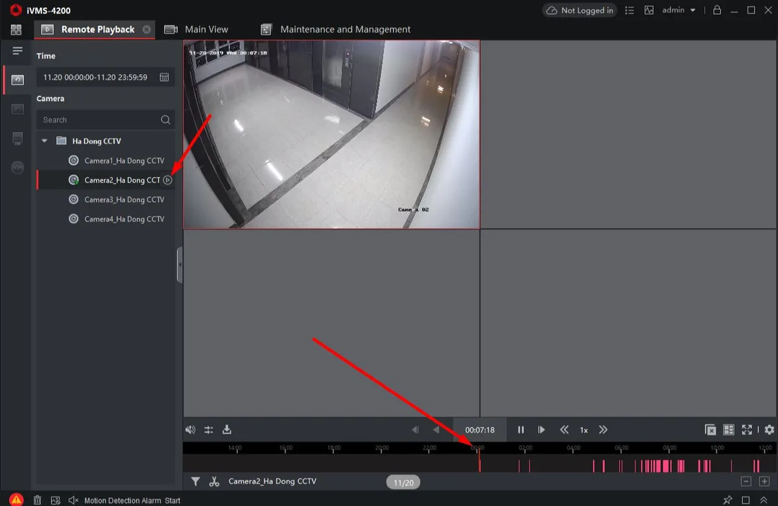The height and width of the screenshot is (506, 778).
Task: Collapse the camera panel side handle
Action: click(180, 265)
